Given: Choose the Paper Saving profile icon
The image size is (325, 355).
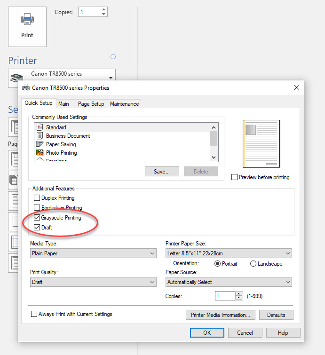Looking at the screenshot, I should (x=40, y=144).
